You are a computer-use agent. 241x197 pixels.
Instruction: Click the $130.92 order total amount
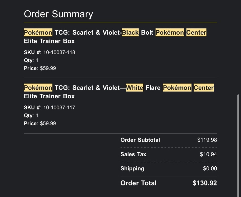pyautogui.click(x=205, y=183)
